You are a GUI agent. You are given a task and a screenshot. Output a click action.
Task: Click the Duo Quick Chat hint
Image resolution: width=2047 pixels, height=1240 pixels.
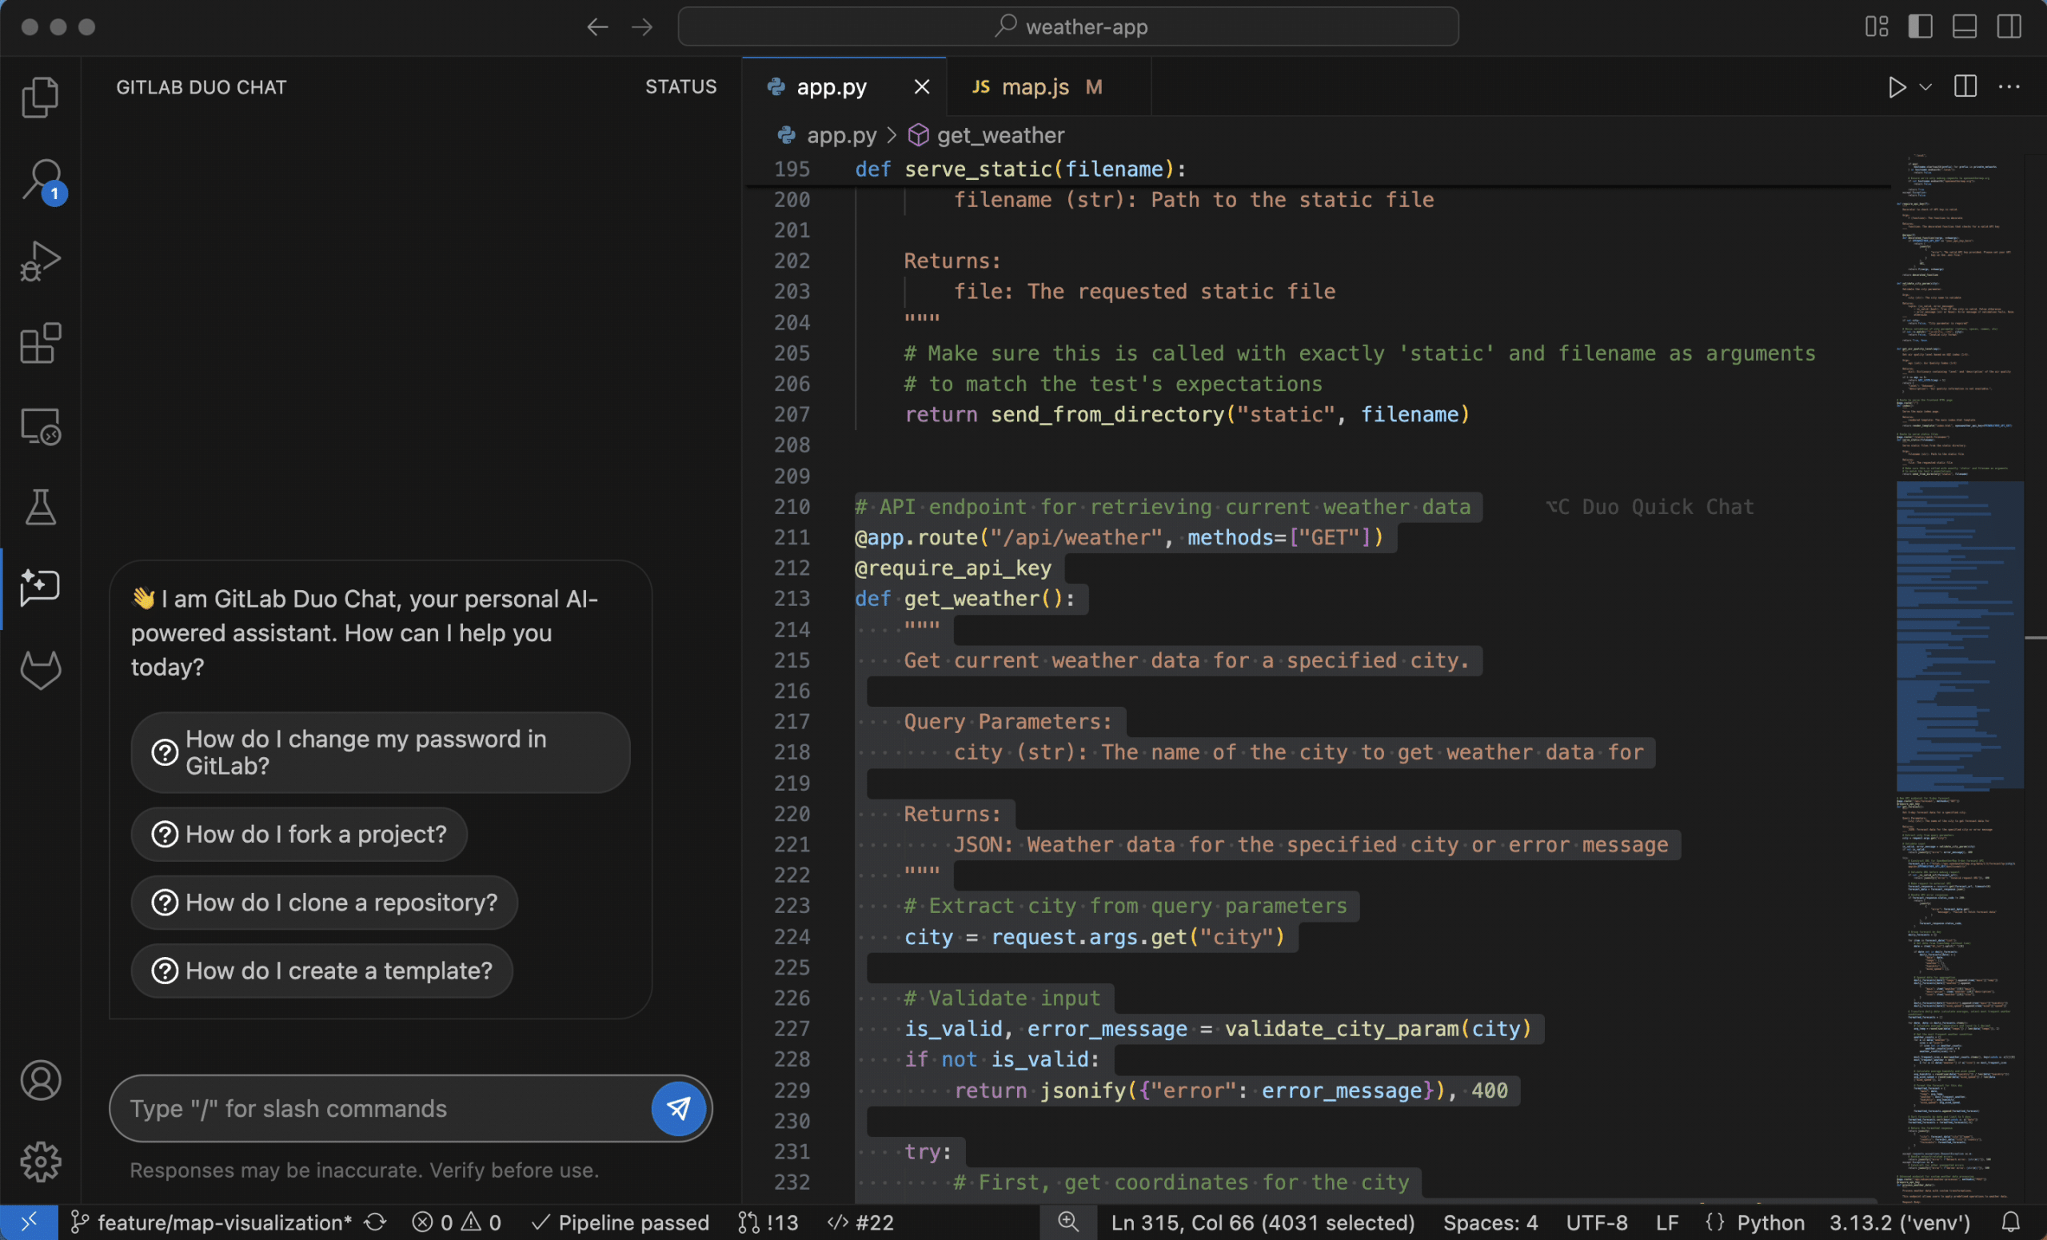tap(1649, 507)
